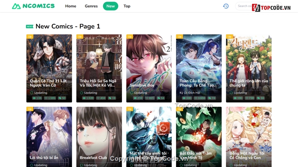Click the 19K views badge
The width and height of the screenshot is (298, 167).
238,98
